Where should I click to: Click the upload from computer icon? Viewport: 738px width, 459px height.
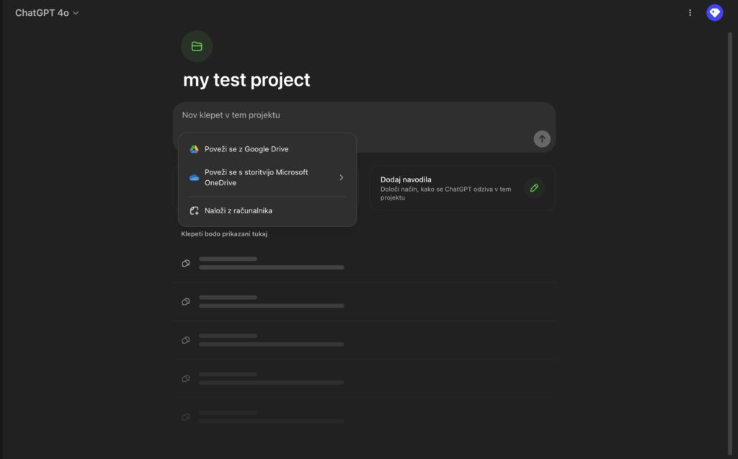(194, 210)
